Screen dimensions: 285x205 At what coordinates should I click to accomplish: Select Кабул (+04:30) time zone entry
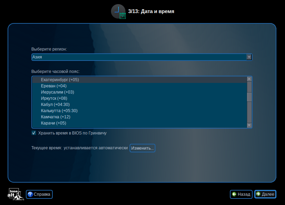[x=55, y=105]
